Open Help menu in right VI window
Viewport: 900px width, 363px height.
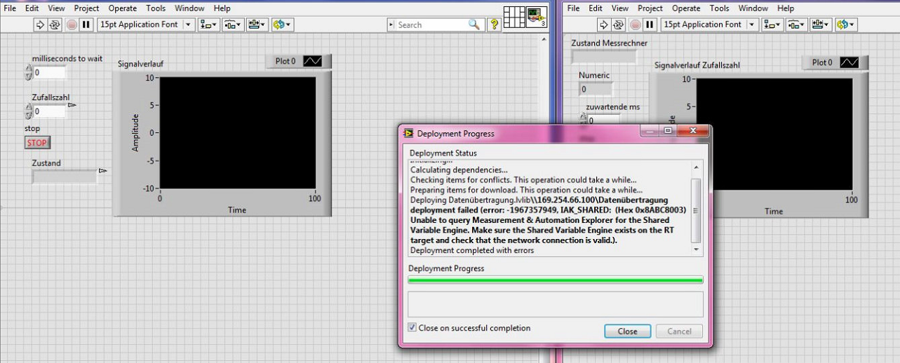(x=786, y=8)
